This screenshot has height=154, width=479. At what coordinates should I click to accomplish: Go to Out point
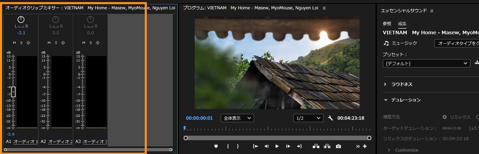(x=300, y=146)
